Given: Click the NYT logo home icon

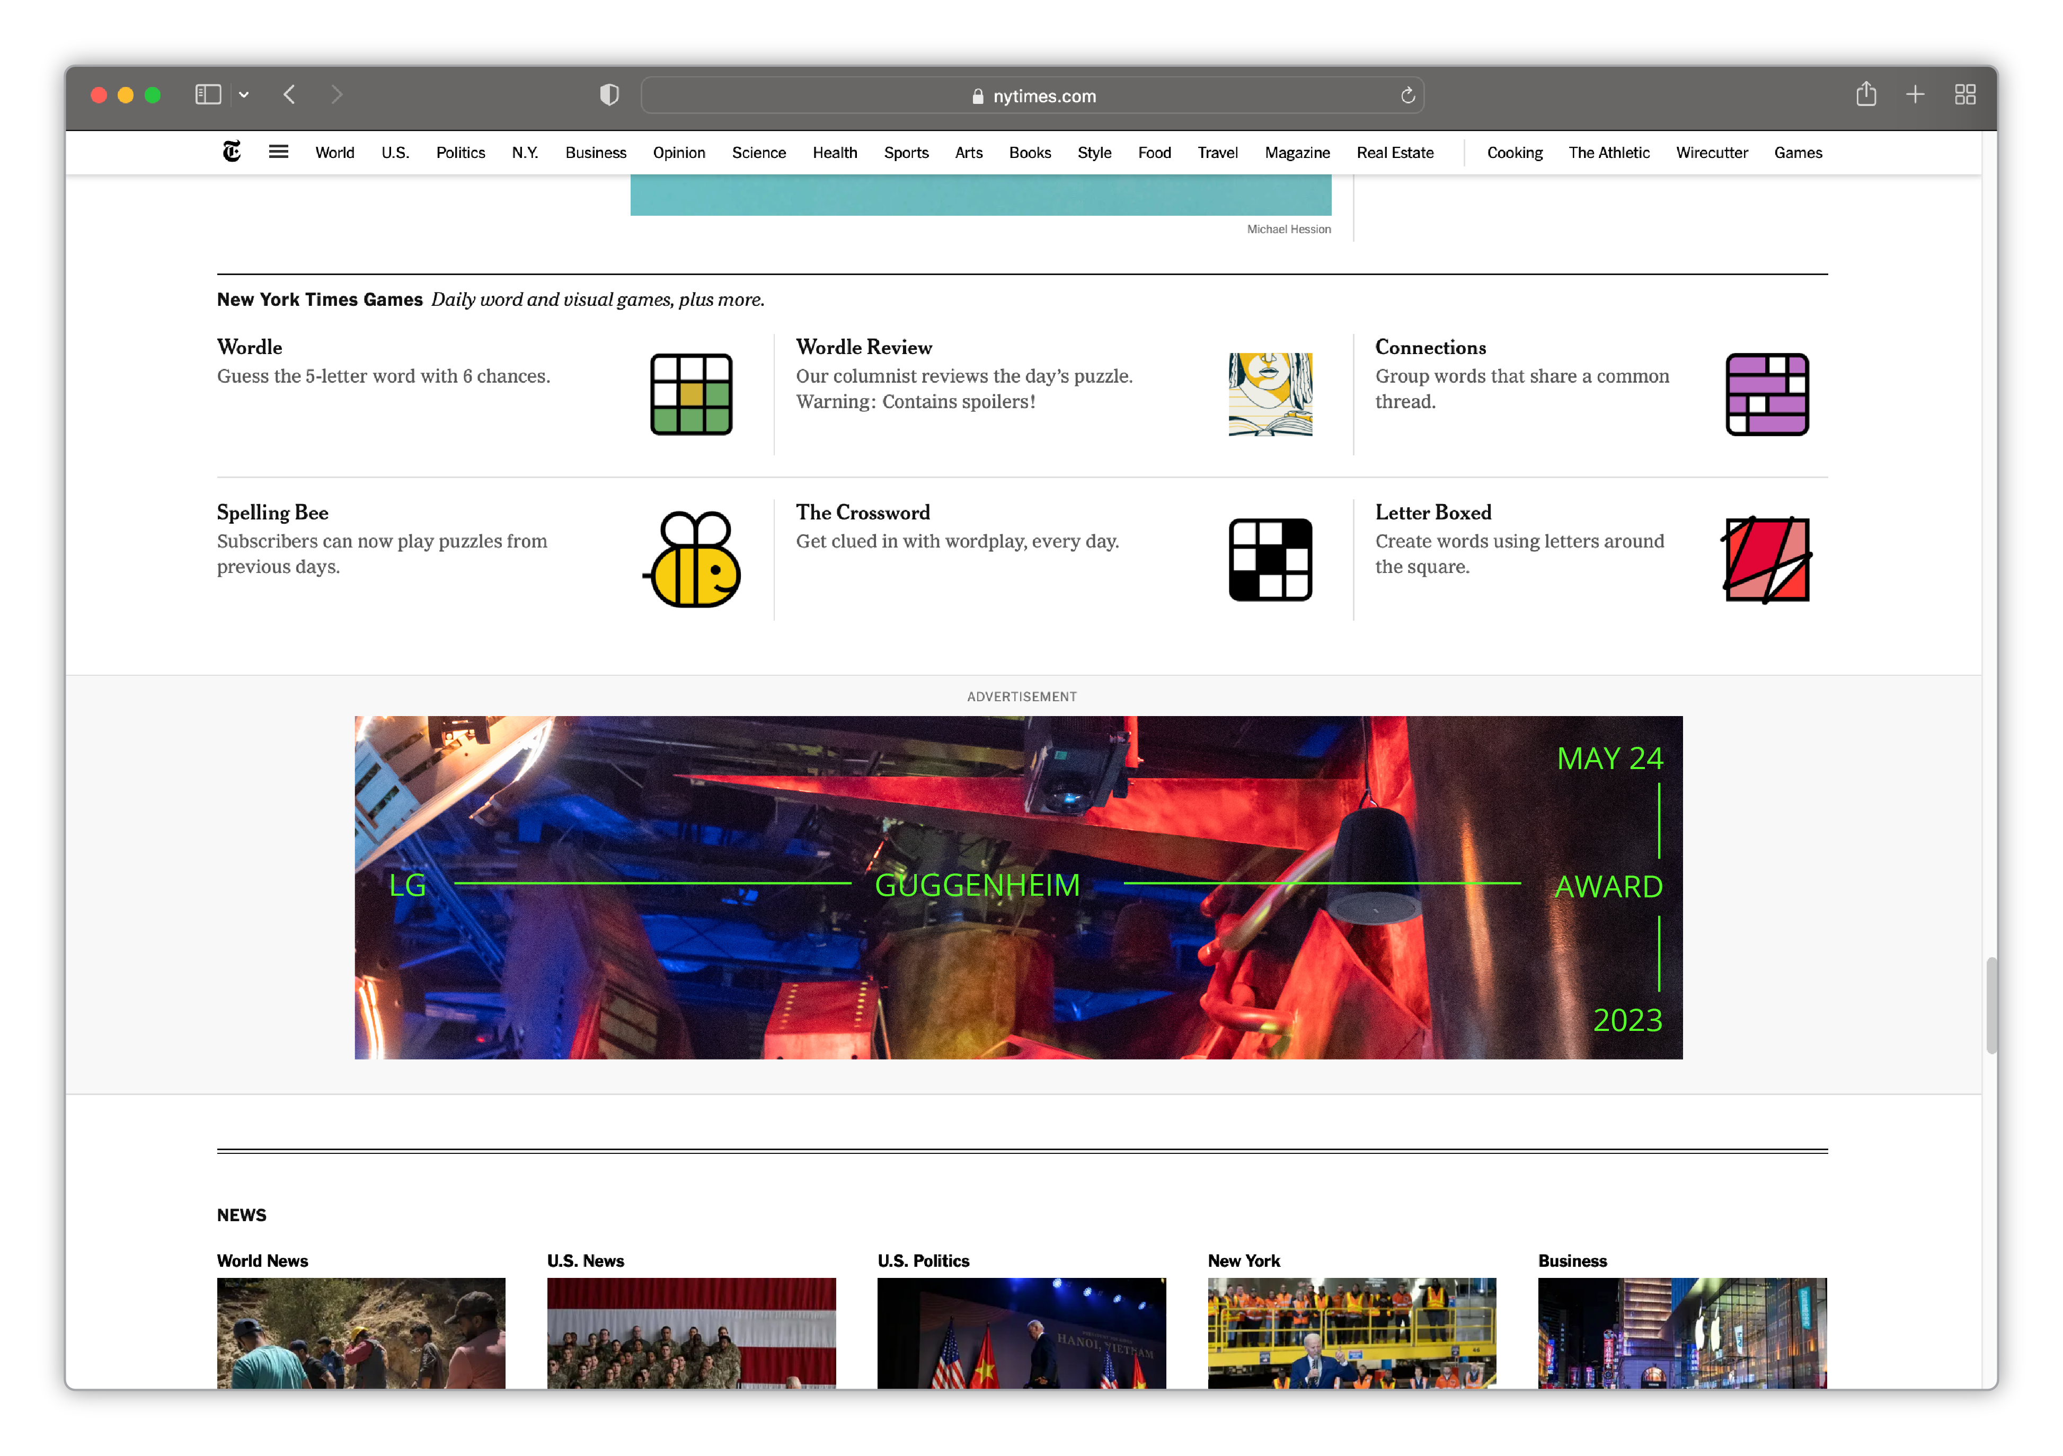Looking at the screenshot, I should [232, 152].
